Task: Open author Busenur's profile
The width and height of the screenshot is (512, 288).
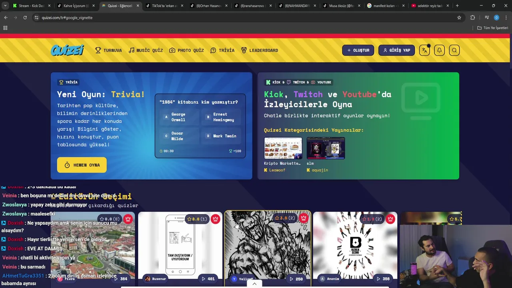Action: pos(156,279)
